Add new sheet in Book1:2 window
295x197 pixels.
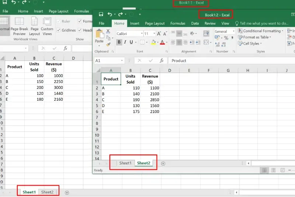pos(163,163)
